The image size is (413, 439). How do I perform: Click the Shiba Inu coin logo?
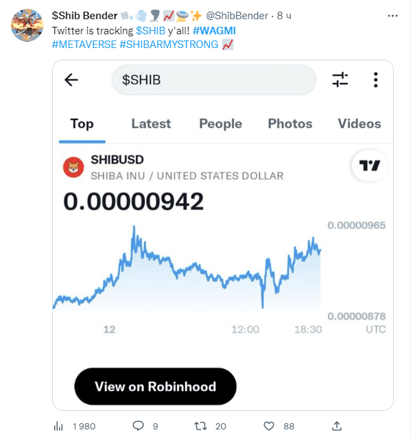click(x=73, y=167)
